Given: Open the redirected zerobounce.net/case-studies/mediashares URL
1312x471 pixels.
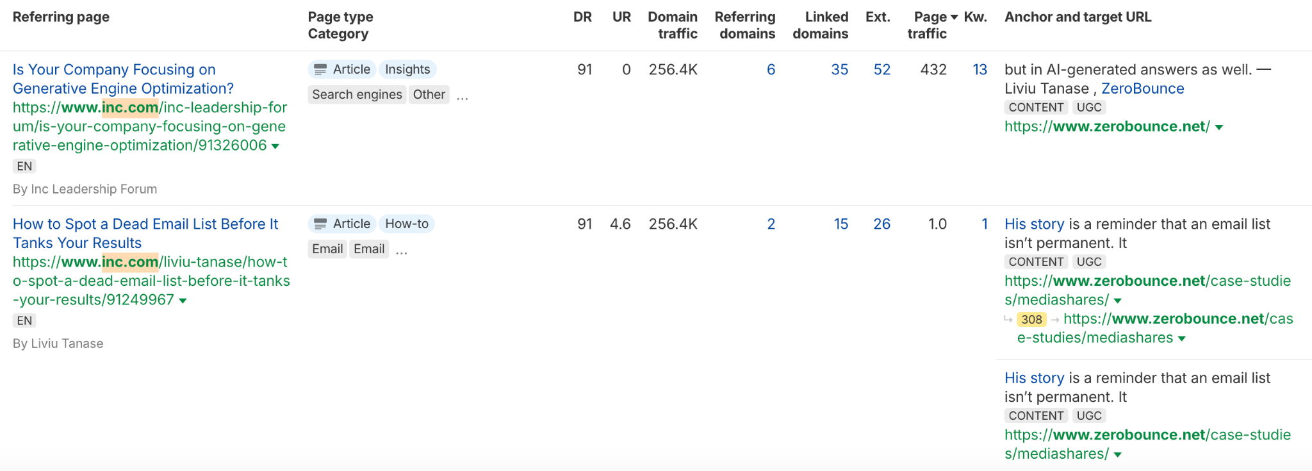Looking at the screenshot, I should point(1155,328).
